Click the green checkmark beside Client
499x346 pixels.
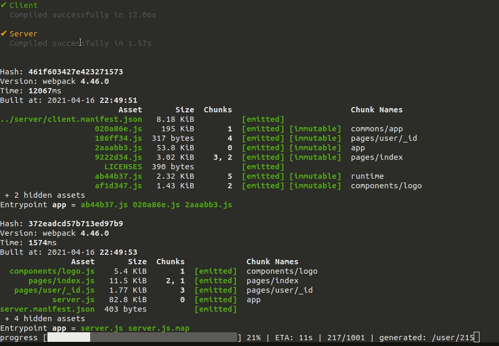pyautogui.click(x=4, y=5)
